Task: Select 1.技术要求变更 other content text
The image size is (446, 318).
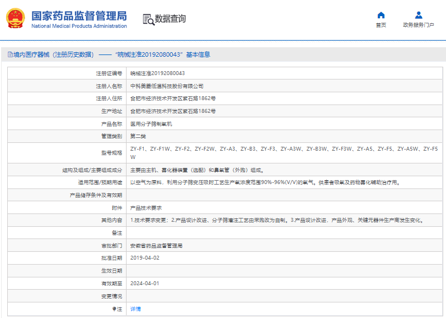Action: pyautogui.click(x=277, y=220)
